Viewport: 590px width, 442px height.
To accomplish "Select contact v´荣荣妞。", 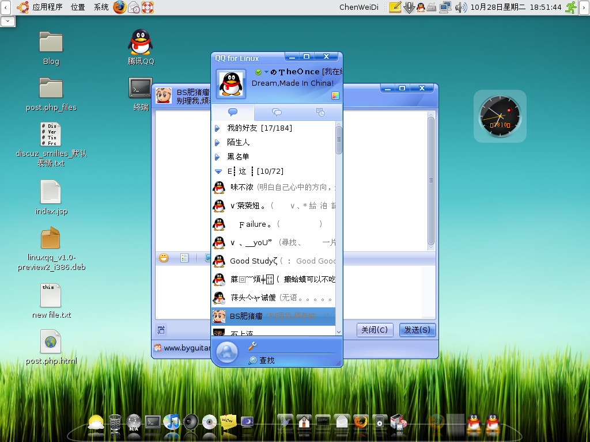I will point(273,205).
